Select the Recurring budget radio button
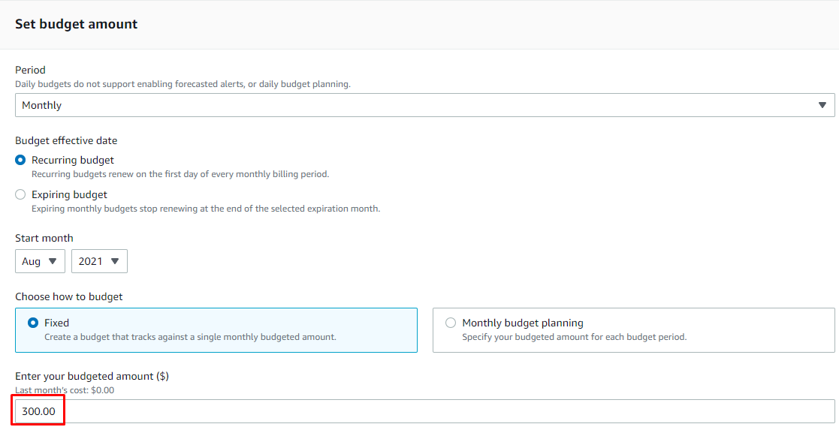839x436 pixels. click(x=20, y=160)
